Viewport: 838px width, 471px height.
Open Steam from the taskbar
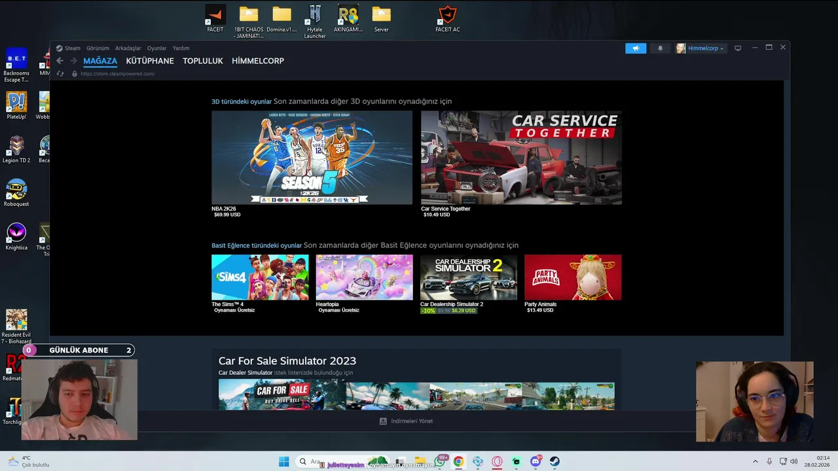[555, 462]
